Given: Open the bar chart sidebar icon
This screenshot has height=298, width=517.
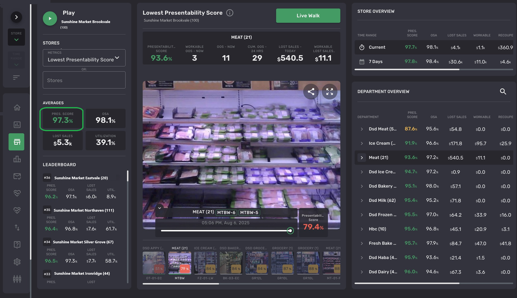Looking at the screenshot, I should 17,159.
